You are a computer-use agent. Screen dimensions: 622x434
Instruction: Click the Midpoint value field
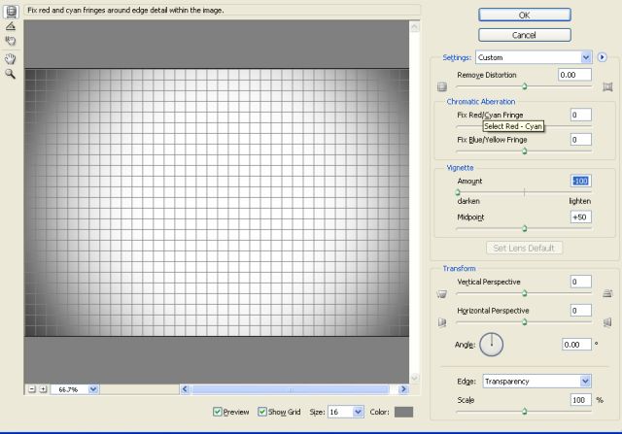(581, 217)
